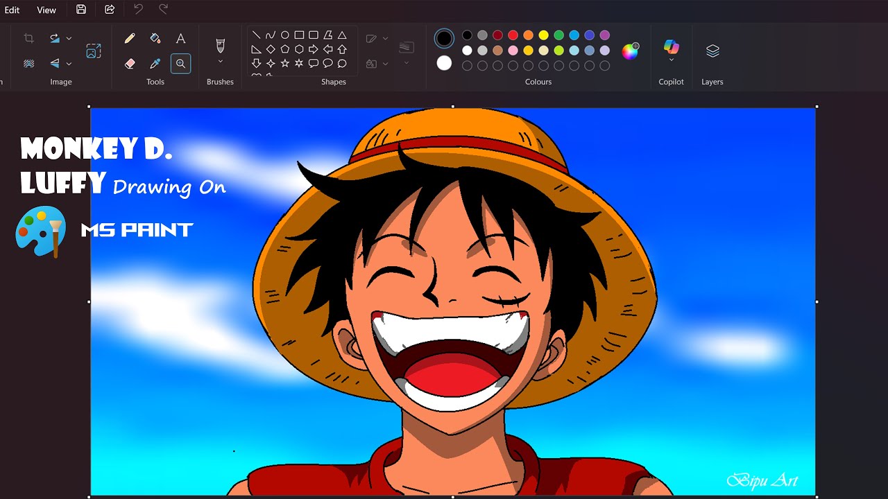The image size is (888, 499).
Task: Click the Undo arrow
Action: (138, 10)
